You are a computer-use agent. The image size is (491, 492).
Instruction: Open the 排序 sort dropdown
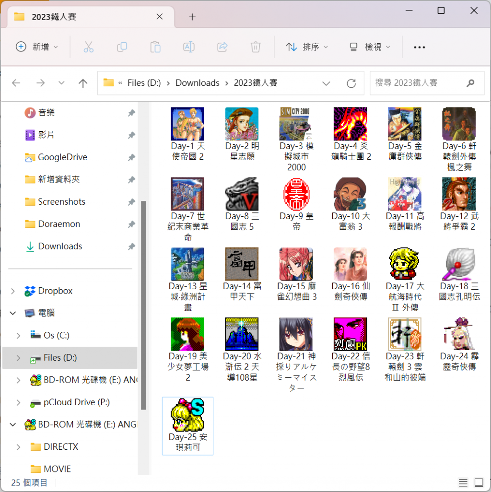tap(307, 47)
